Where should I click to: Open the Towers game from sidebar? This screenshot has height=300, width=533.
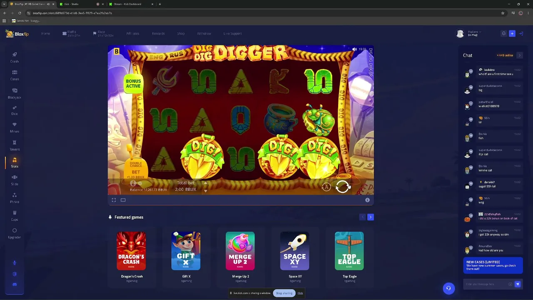pyautogui.click(x=15, y=145)
